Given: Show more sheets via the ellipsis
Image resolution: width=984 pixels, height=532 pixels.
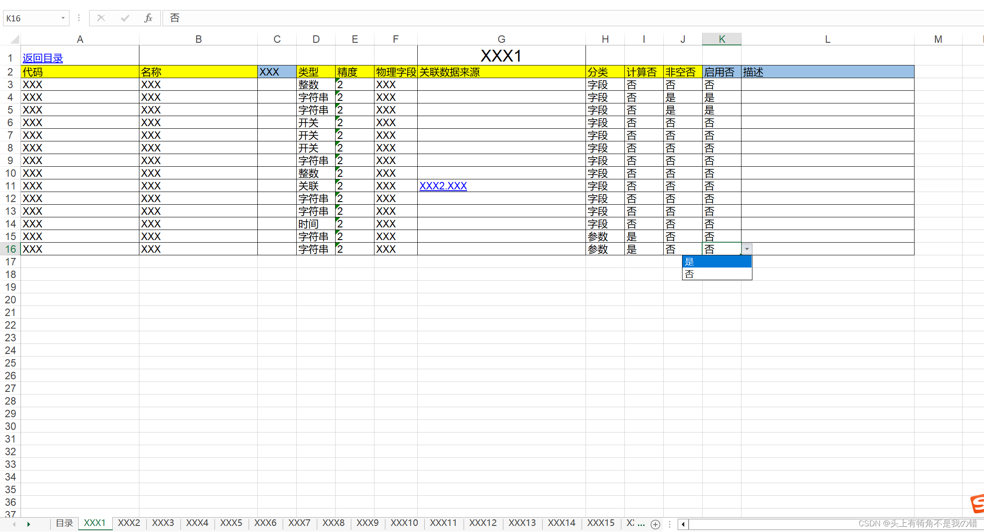Looking at the screenshot, I should tap(641, 524).
